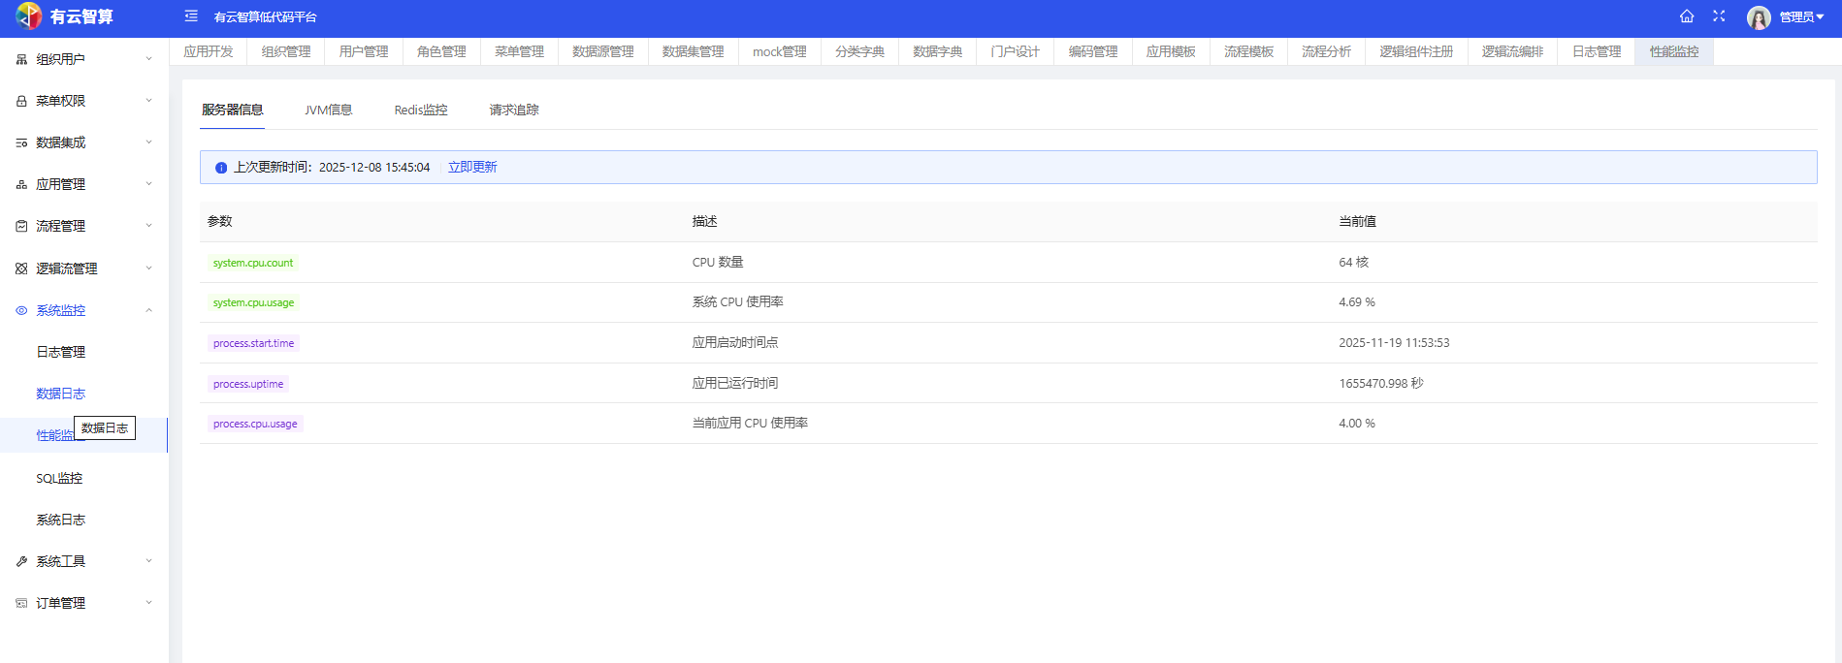Open the 逻辑流编排 top tab

1512,51
